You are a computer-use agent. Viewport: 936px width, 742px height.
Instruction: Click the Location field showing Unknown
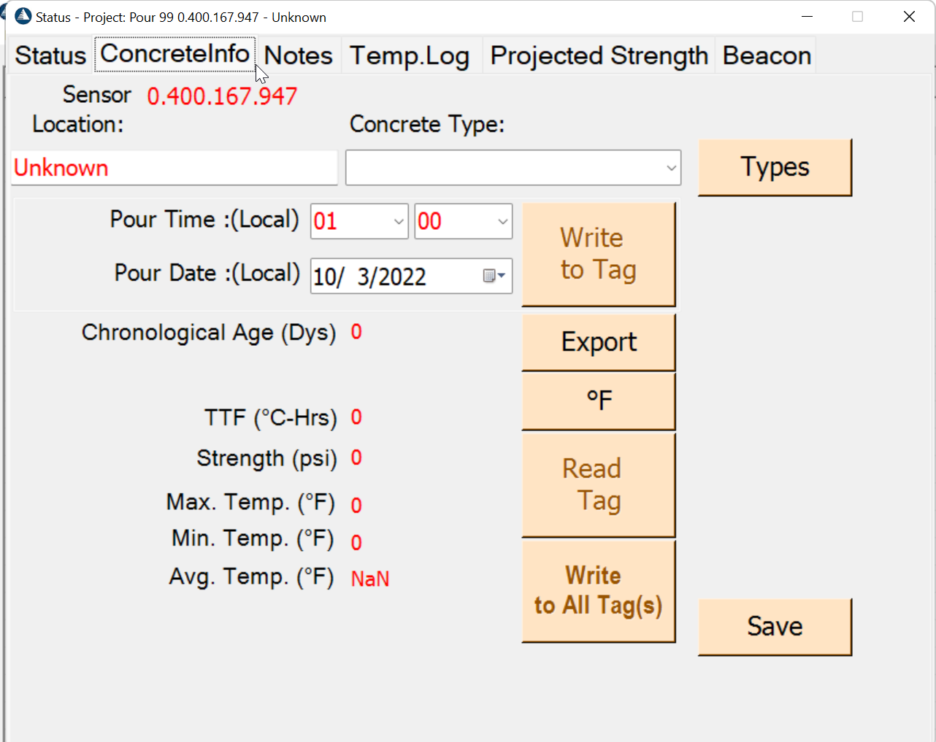click(x=174, y=168)
